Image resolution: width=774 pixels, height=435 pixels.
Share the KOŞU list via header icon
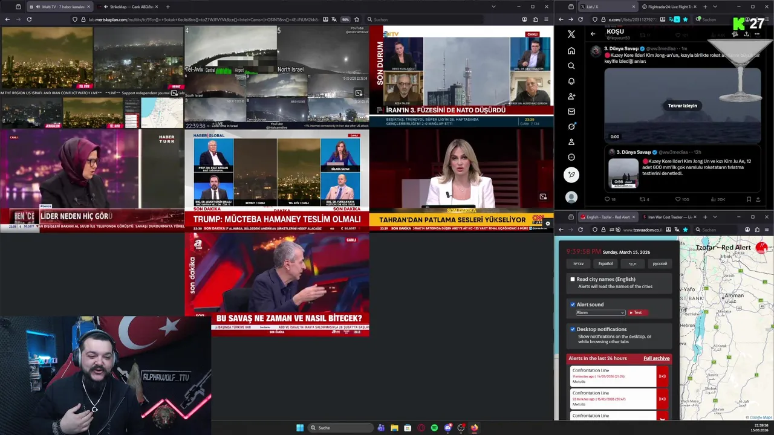click(746, 34)
